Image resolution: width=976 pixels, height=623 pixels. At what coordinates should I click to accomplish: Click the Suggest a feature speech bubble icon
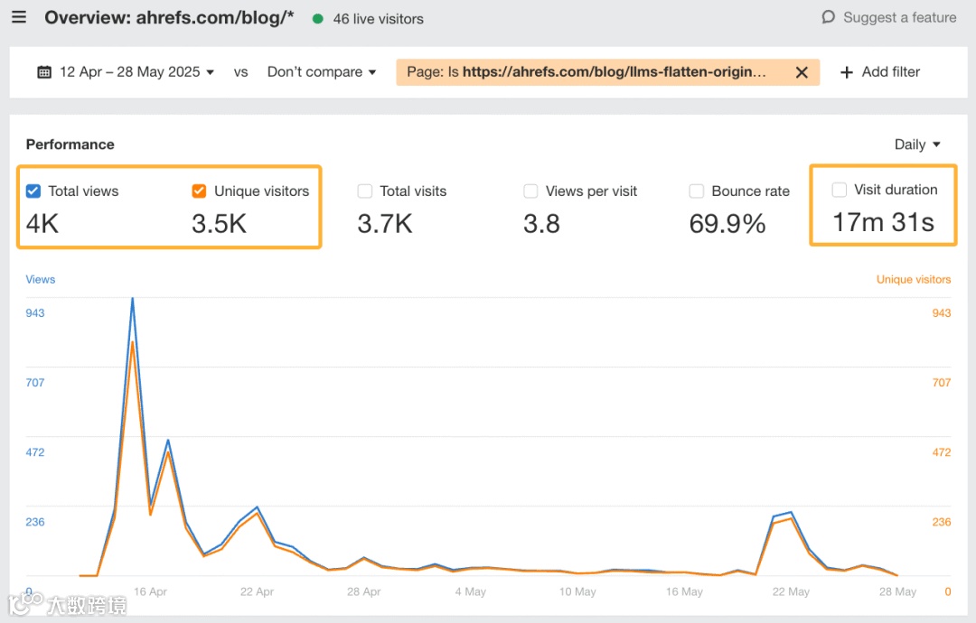pos(828,17)
